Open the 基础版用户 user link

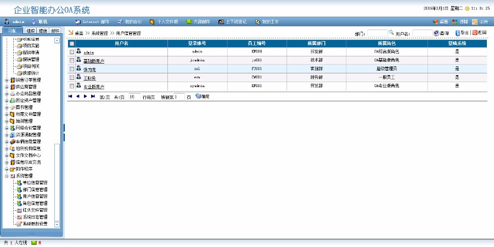tap(93, 61)
